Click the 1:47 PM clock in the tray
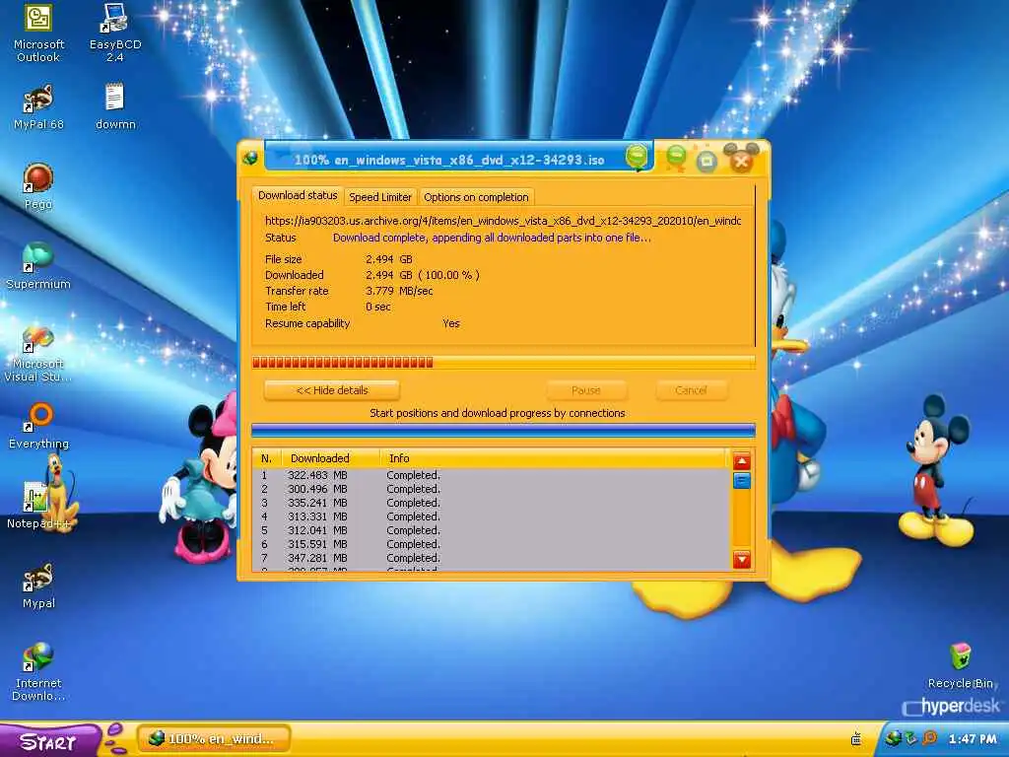Image resolution: width=1009 pixels, height=757 pixels. click(973, 739)
